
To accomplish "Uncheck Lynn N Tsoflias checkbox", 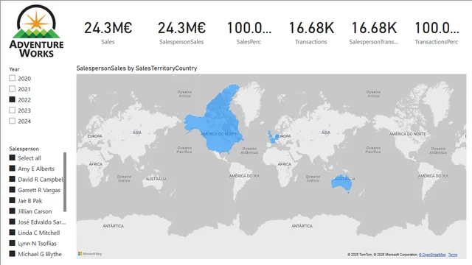I will tap(12, 243).
